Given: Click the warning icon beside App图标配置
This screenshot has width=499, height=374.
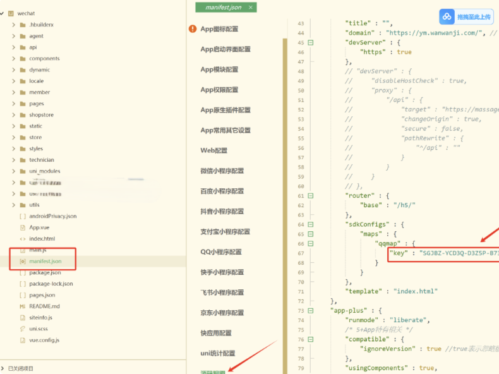Looking at the screenshot, I should point(192,29).
